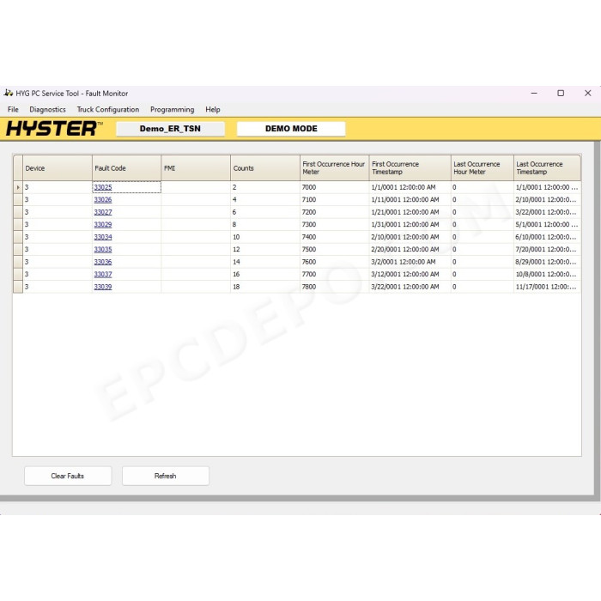
Task: Select Counts cell with value 18
Action: (x=265, y=287)
